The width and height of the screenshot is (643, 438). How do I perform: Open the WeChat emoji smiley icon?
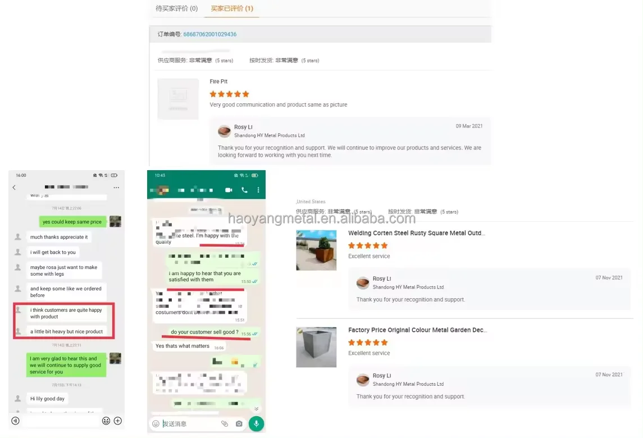tap(106, 421)
